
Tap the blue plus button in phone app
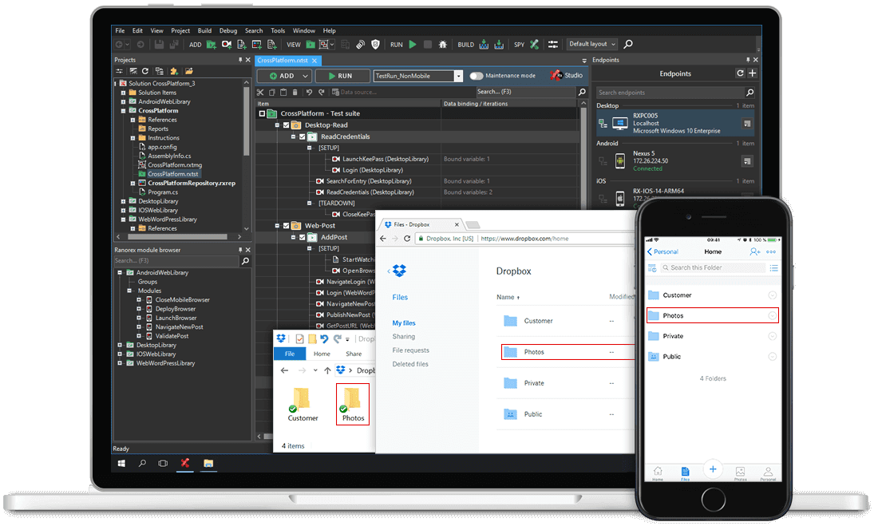point(713,469)
